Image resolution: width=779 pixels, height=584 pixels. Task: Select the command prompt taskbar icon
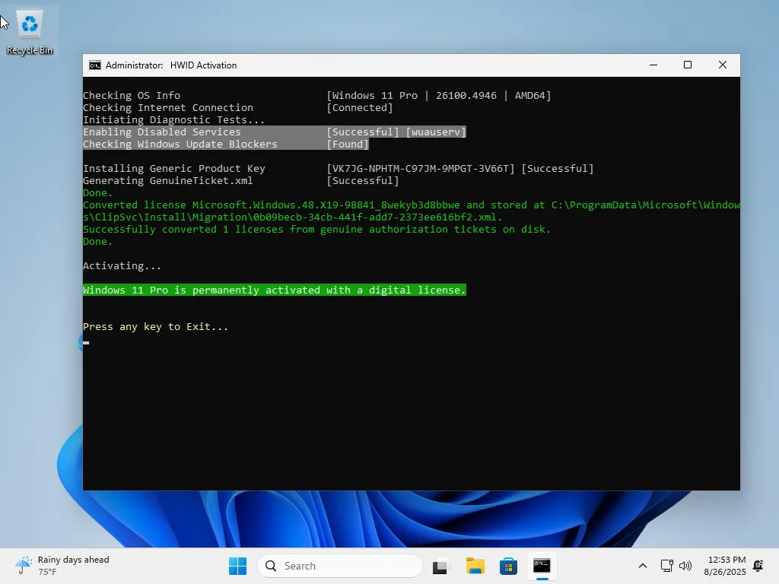click(x=542, y=566)
